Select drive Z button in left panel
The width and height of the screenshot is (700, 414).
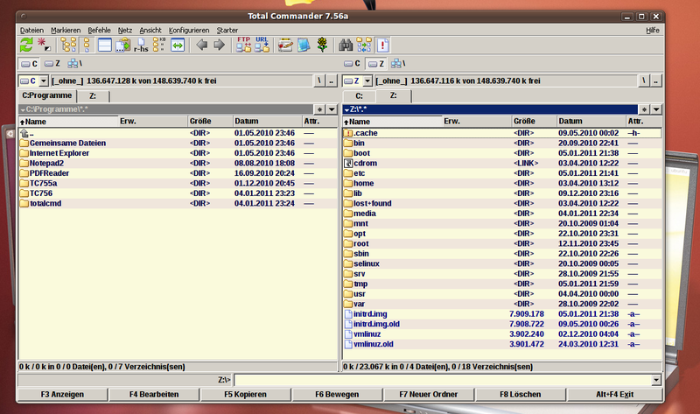[52, 64]
